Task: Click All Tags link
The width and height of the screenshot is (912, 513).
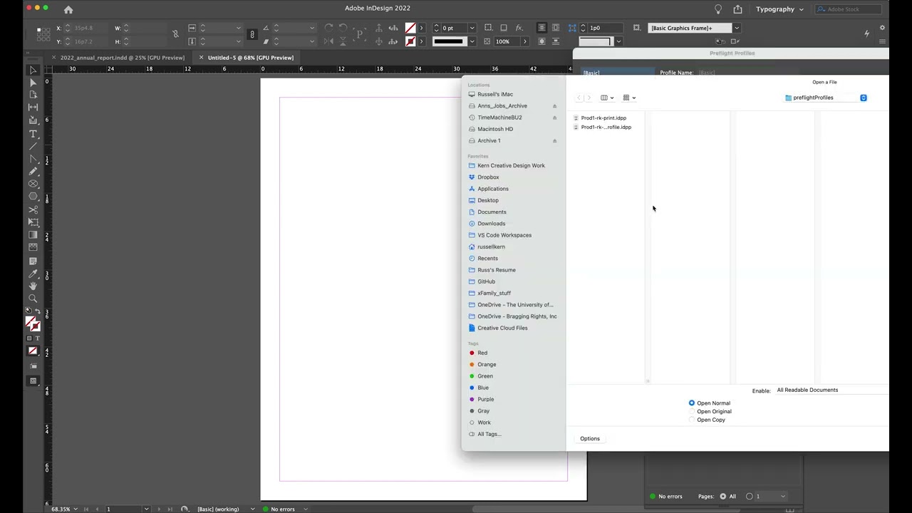Action: 489,434
